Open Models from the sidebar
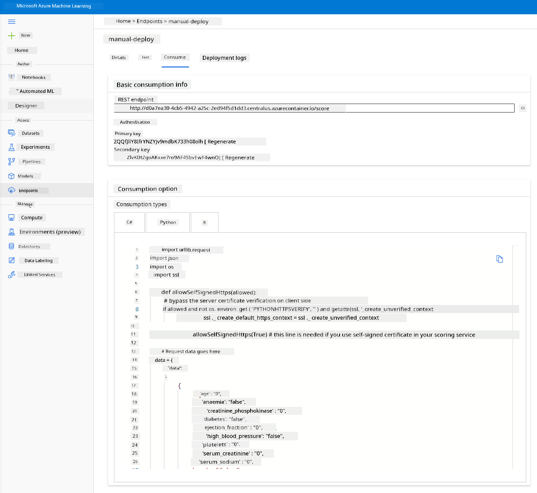This screenshot has width=537, height=493. click(25, 176)
